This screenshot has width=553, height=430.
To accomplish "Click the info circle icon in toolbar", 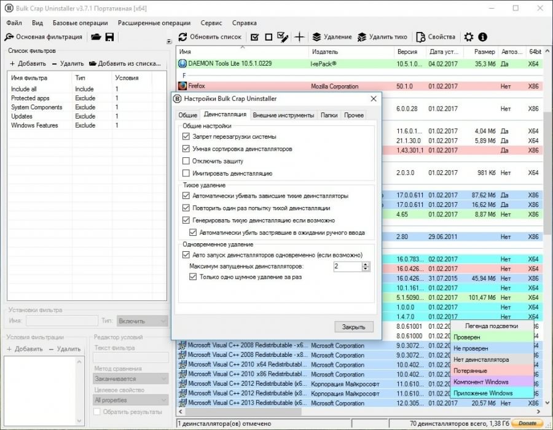I will click(x=483, y=37).
